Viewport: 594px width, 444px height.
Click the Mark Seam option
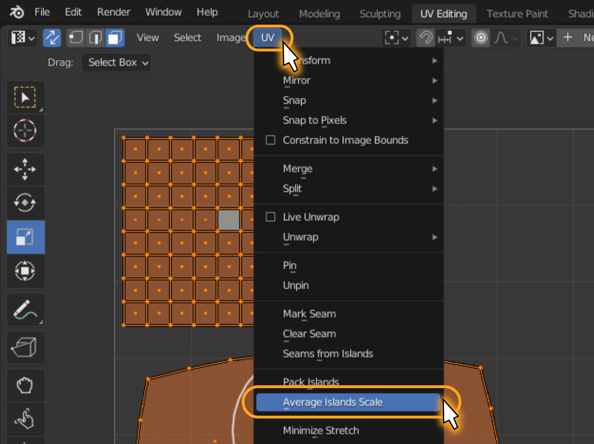[309, 314]
